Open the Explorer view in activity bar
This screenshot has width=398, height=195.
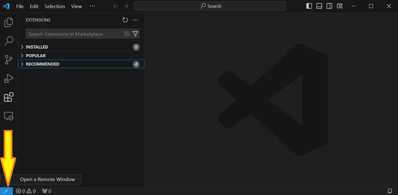[9, 22]
